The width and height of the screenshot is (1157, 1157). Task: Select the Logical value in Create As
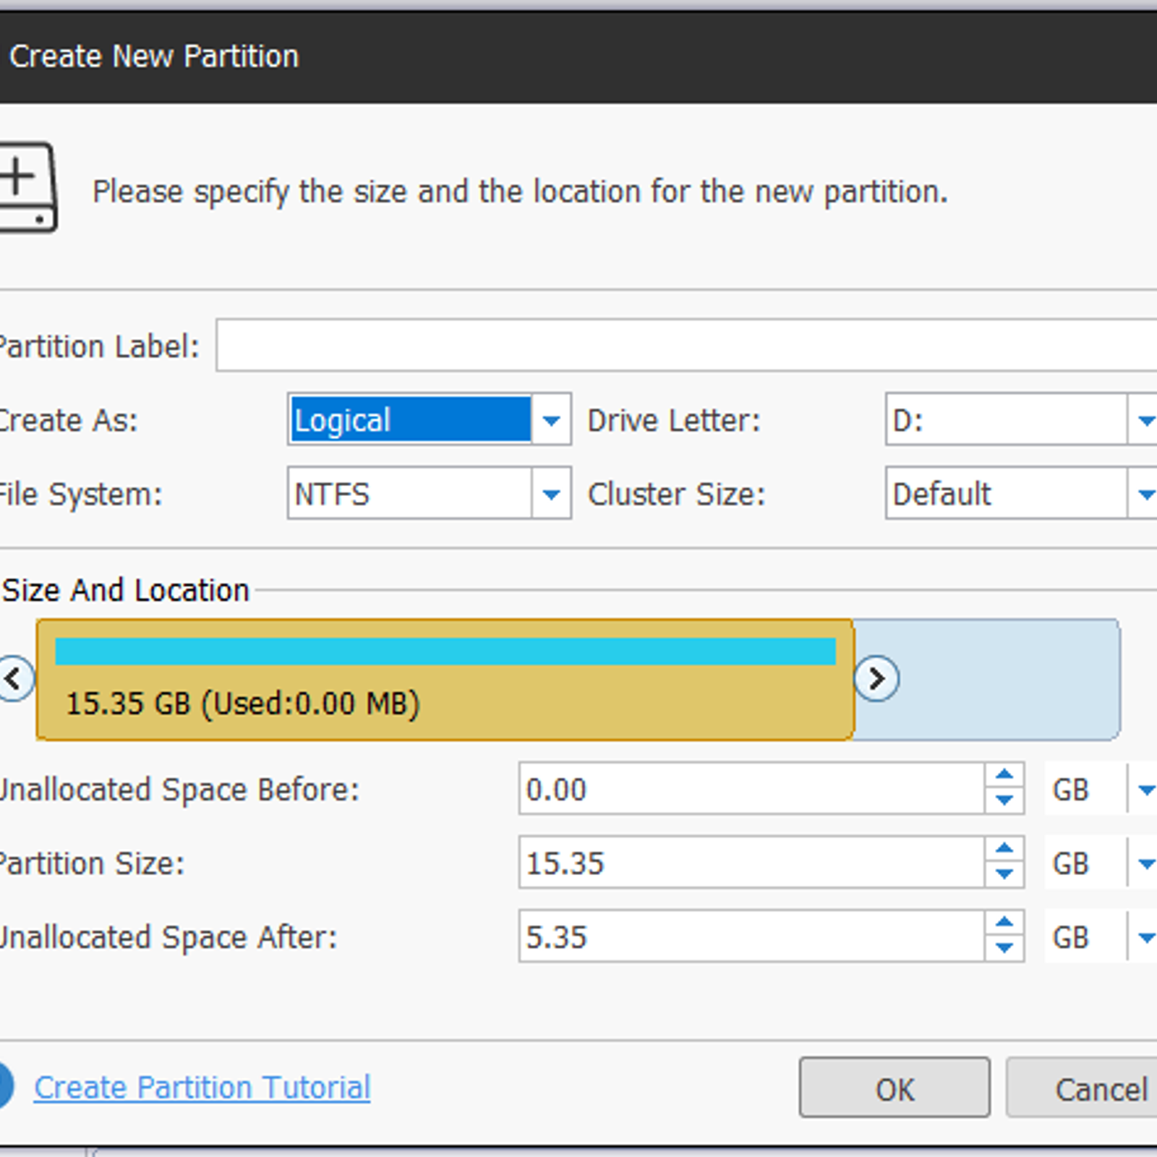(x=410, y=419)
